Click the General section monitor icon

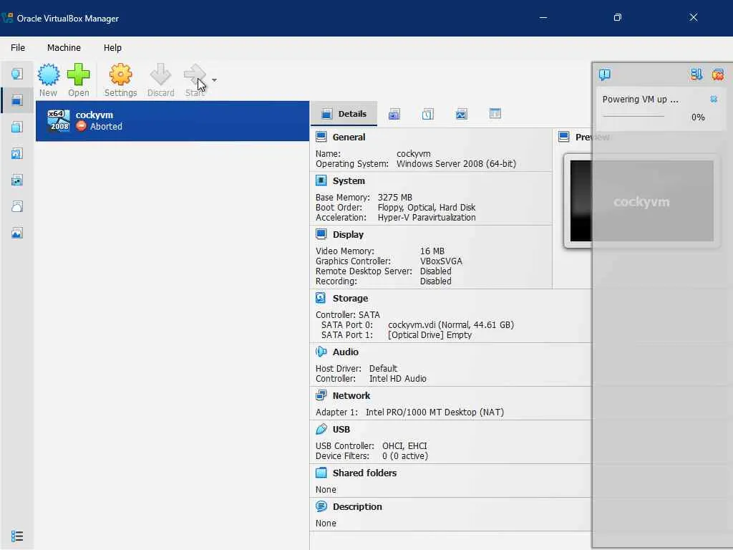tap(321, 137)
